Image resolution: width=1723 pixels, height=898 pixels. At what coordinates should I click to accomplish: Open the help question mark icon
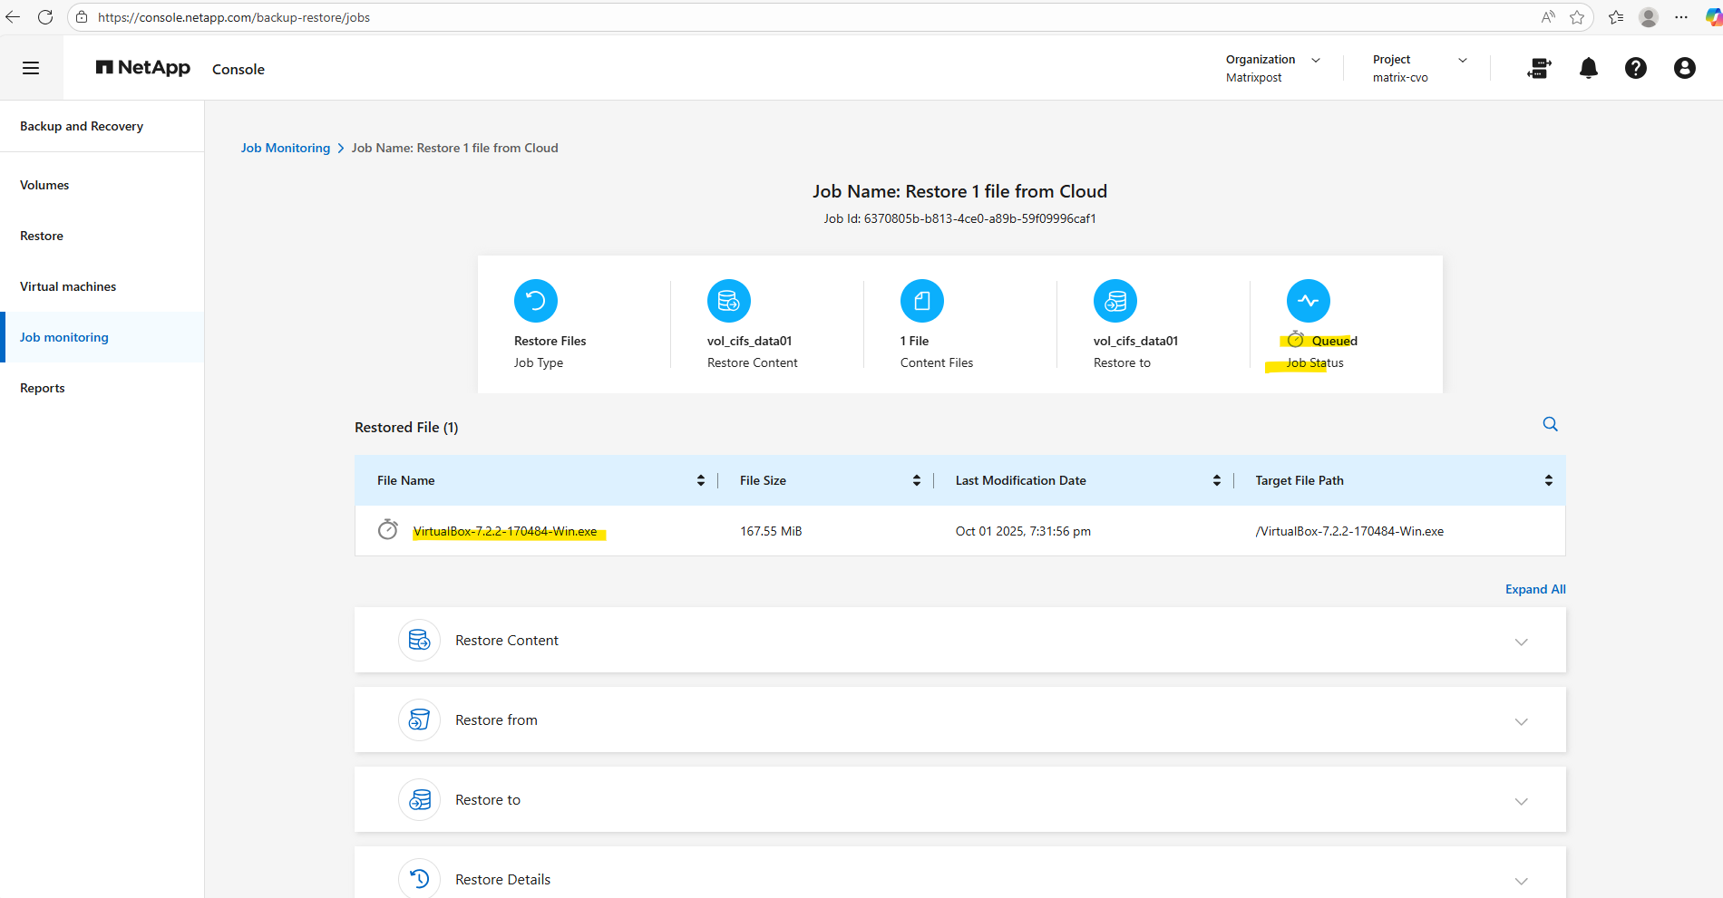point(1635,68)
